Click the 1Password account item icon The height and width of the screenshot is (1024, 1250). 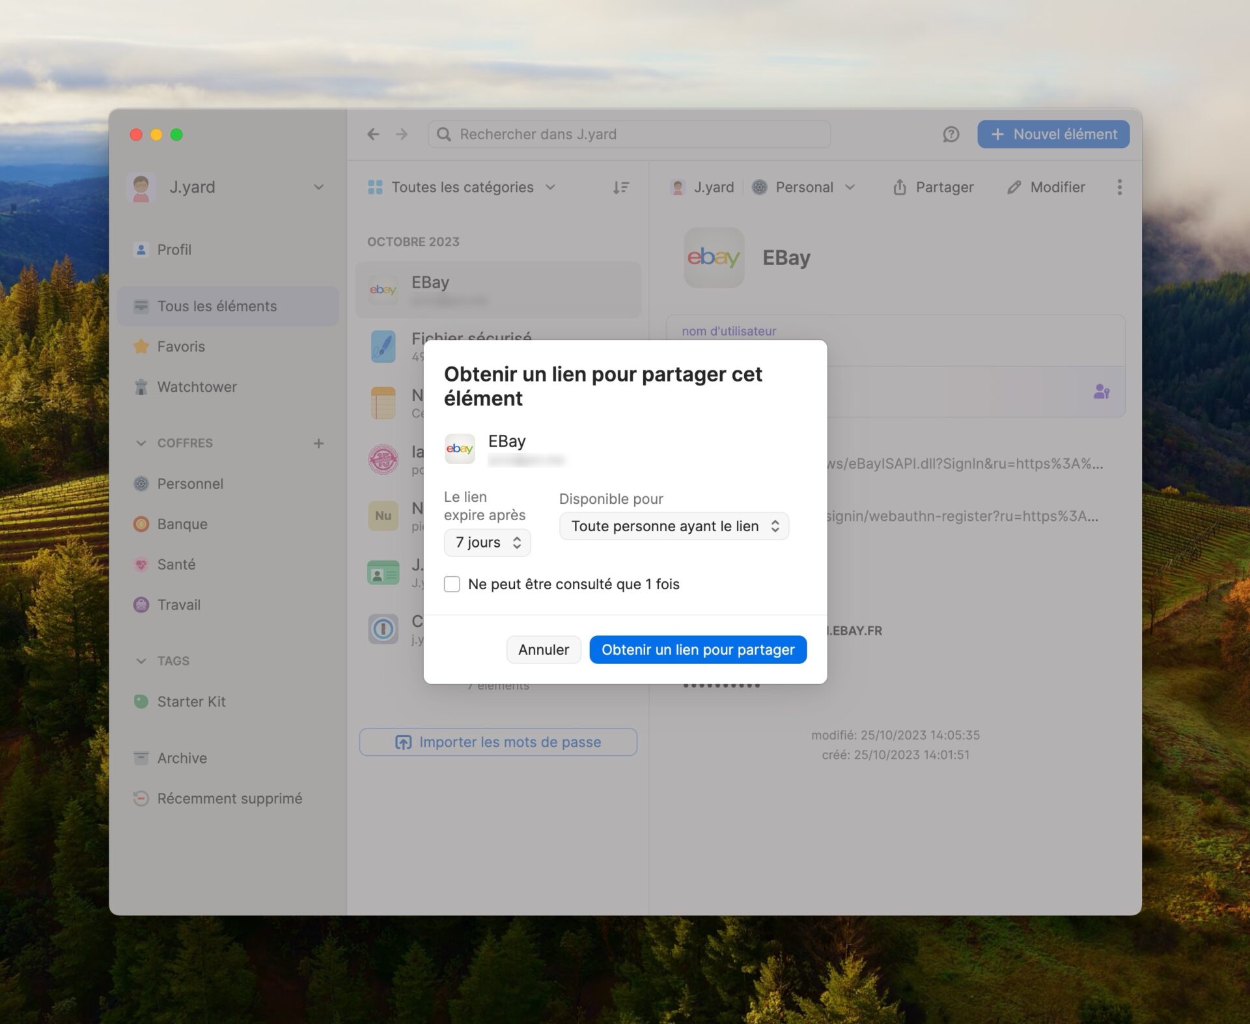[x=383, y=629]
